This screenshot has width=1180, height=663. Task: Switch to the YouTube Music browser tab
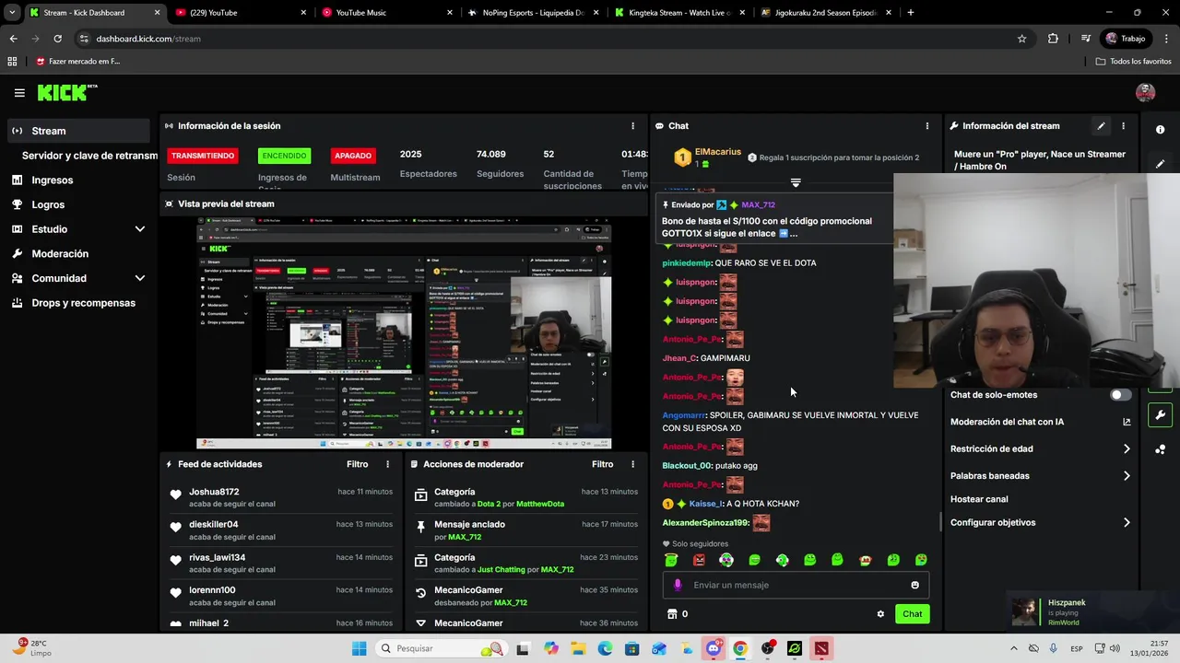pyautogui.click(x=387, y=13)
